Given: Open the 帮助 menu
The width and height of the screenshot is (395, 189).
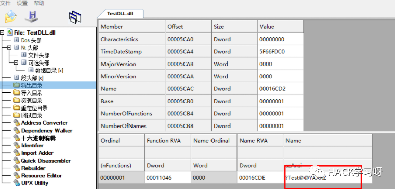Looking at the screenshot, I should (39, 3).
